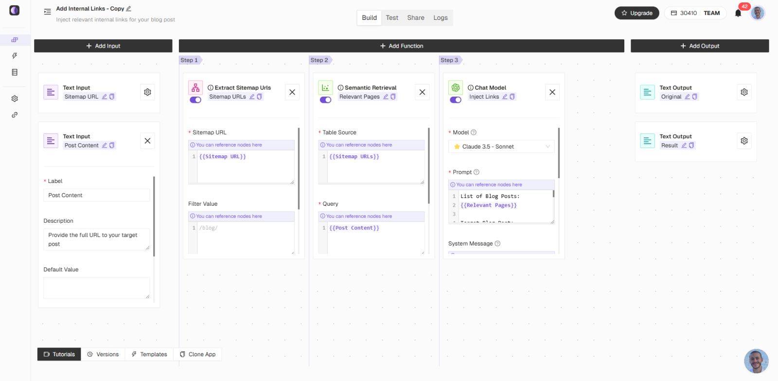This screenshot has height=381, width=778.
Task: Remove the Extract Sitemap Urls step
Action: point(292,92)
